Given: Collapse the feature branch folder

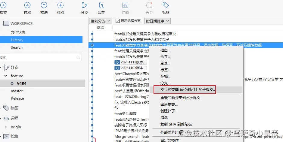Looking at the screenshot, I should coord(6,76).
